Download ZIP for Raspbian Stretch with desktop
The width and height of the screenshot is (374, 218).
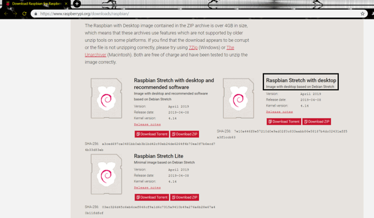coord(317,122)
